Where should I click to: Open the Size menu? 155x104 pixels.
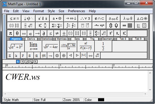tap(61, 11)
